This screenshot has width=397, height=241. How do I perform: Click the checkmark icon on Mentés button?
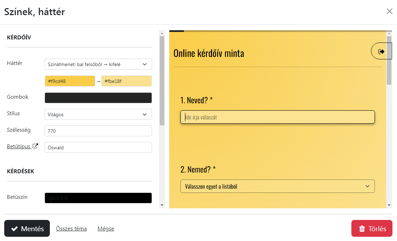pyautogui.click(x=14, y=229)
